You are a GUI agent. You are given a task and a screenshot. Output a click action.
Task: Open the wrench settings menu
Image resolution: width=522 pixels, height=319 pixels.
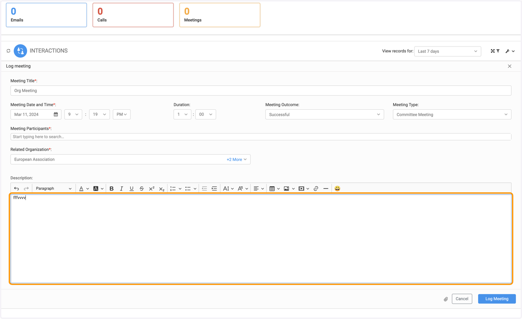(510, 51)
